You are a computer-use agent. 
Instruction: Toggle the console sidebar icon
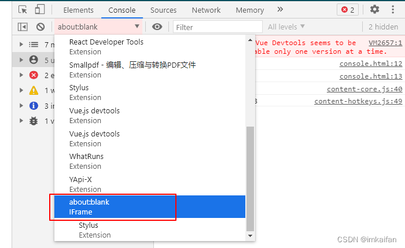pyautogui.click(x=23, y=27)
